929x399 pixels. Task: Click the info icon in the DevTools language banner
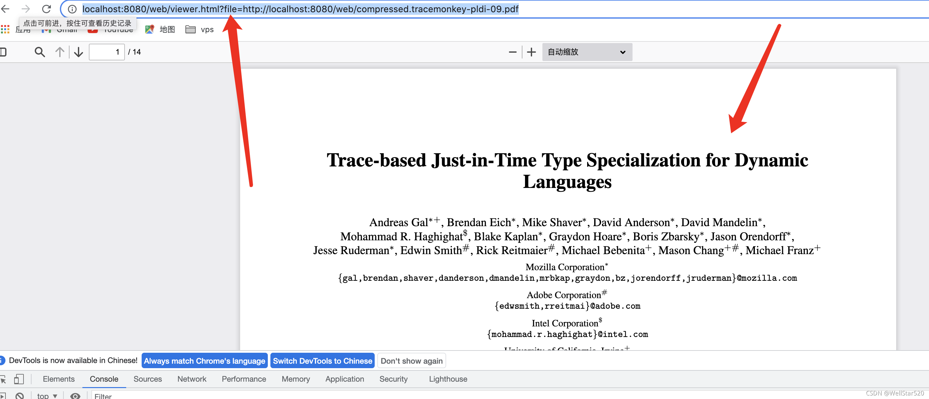click(x=2, y=360)
